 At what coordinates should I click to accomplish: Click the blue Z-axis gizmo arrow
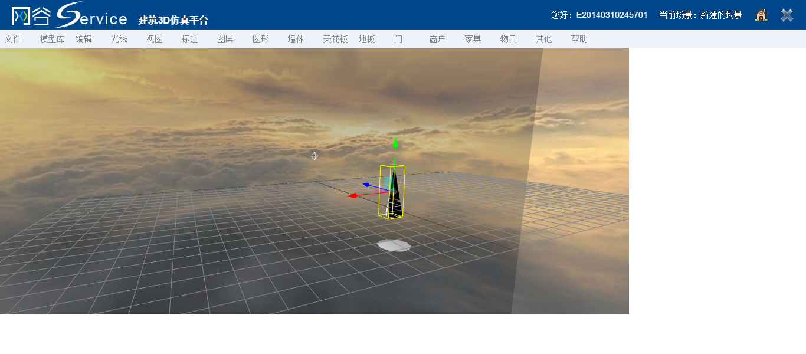pyautogui.click(x=366, y=185)
